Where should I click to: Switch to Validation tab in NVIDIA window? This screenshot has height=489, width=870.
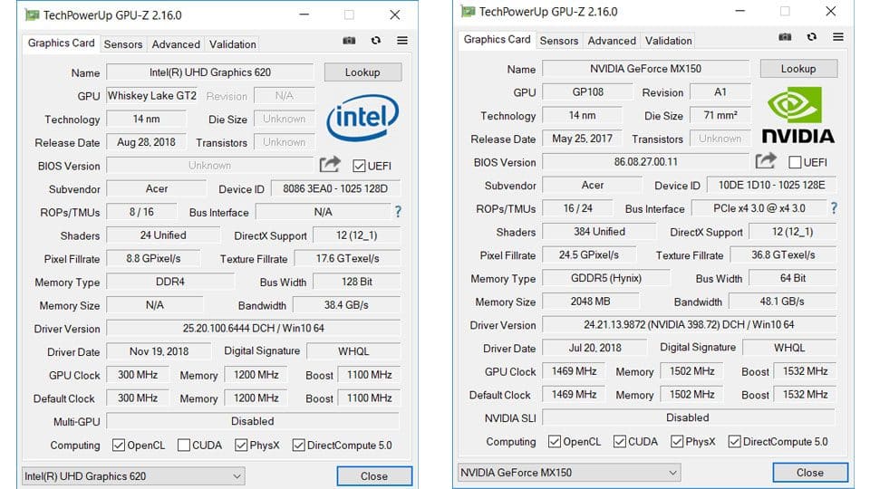(668, 41)
